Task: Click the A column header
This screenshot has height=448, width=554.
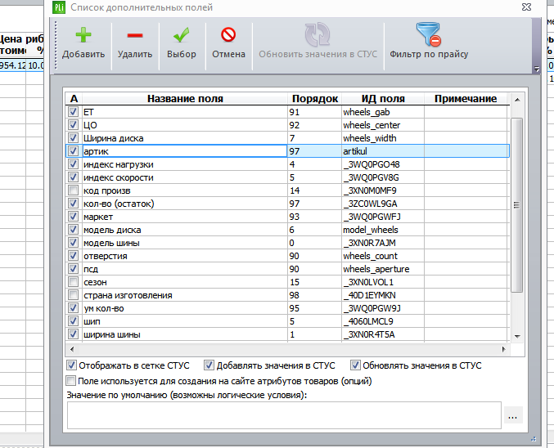Action: pyautogui.click(x=74, y=98)
